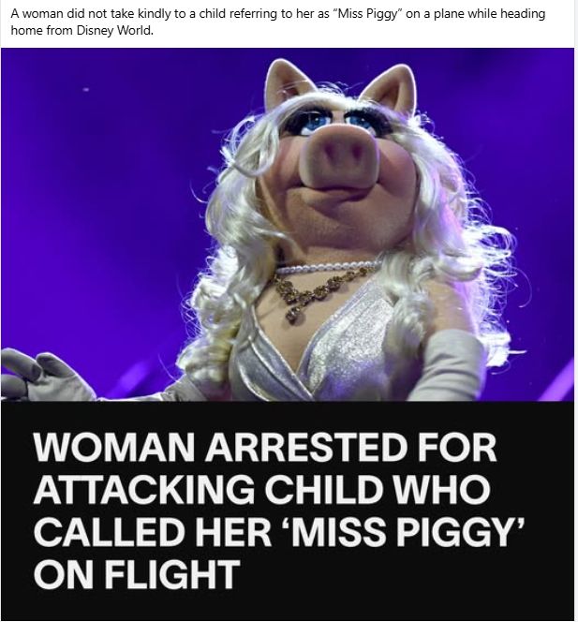Click the pearl necklace strand
Viewport: 578px width, 622px height.
pos(327,267)
